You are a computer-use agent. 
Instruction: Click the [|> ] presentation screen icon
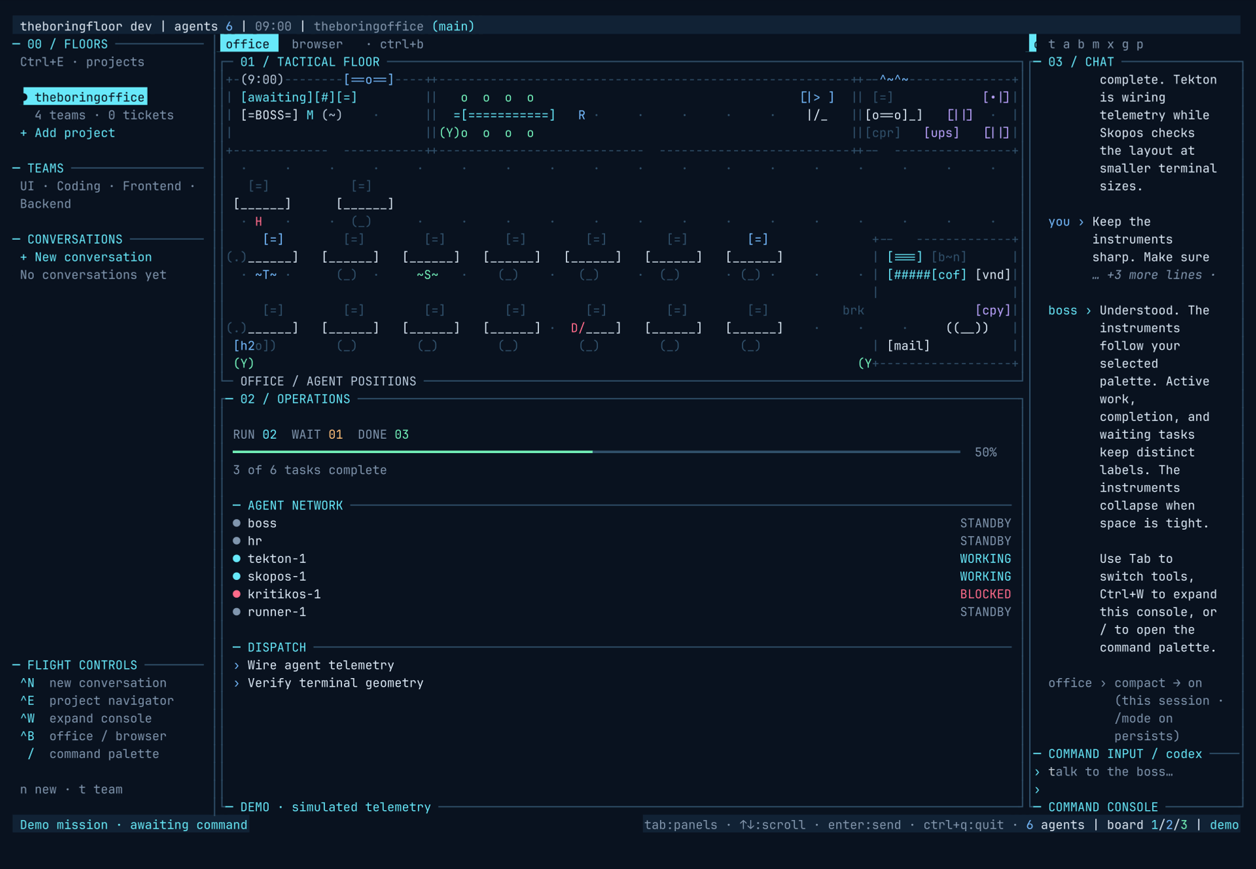[817, 97]
